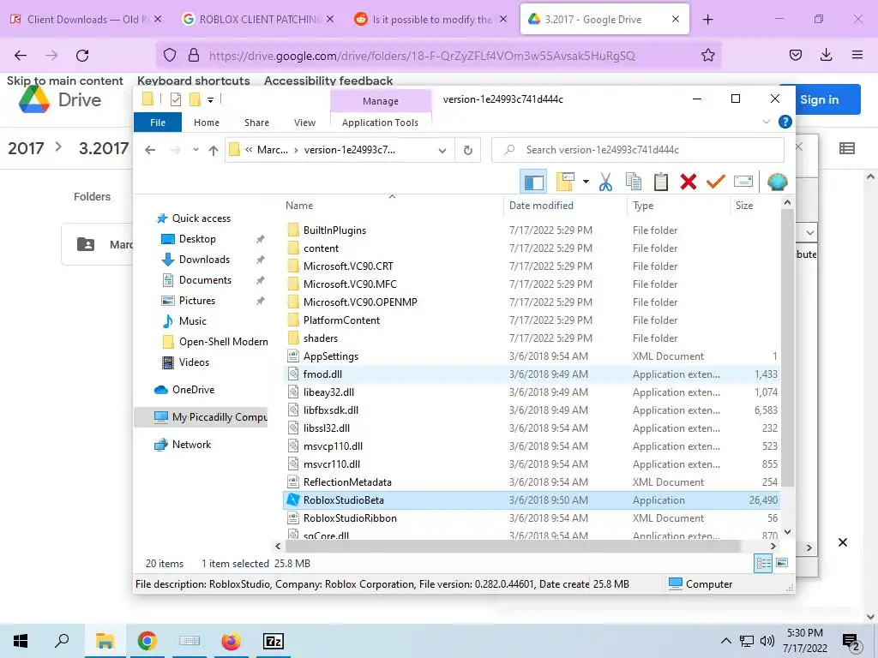Image resolution: width=878 pixels, height=658 pixels.
Task: Toggle the navigation pane toolbar button
Action: (x=533, y=182)
